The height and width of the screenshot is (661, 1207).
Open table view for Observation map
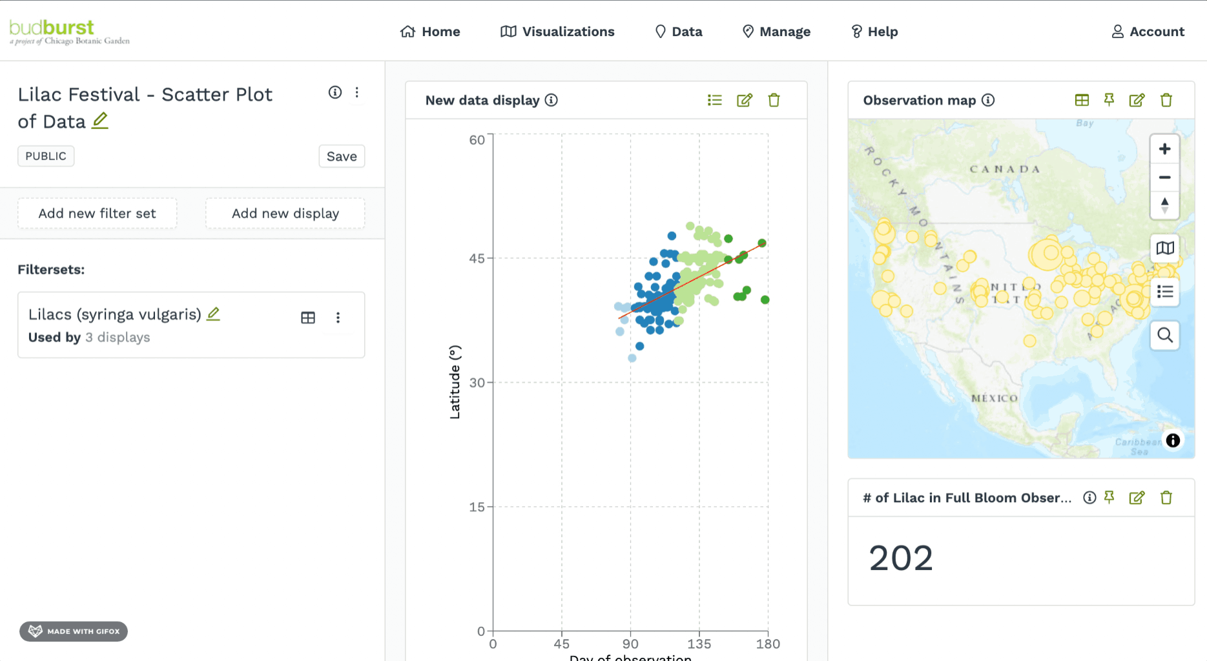point(1082,100)
